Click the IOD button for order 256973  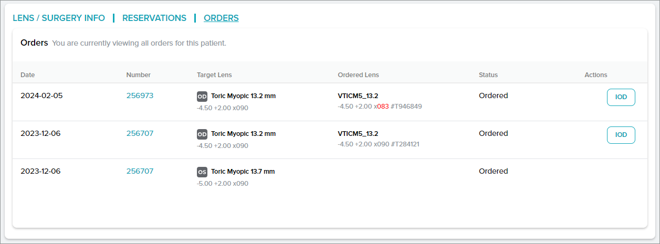tap(621, 97)
